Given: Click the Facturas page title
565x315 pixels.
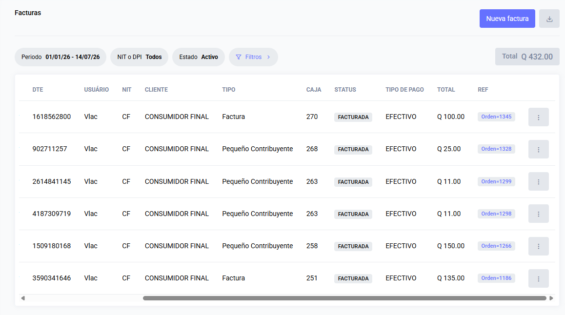Looking at the screenshot, I should [28, 13].
